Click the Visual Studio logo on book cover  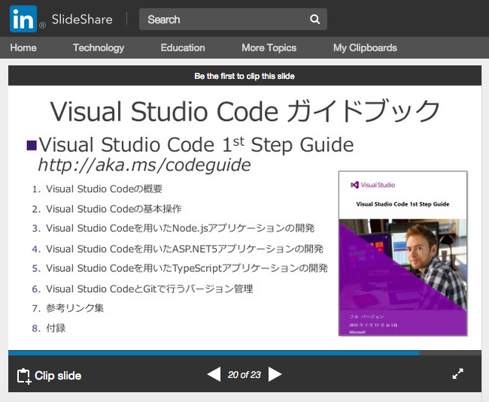pos(372,185)
